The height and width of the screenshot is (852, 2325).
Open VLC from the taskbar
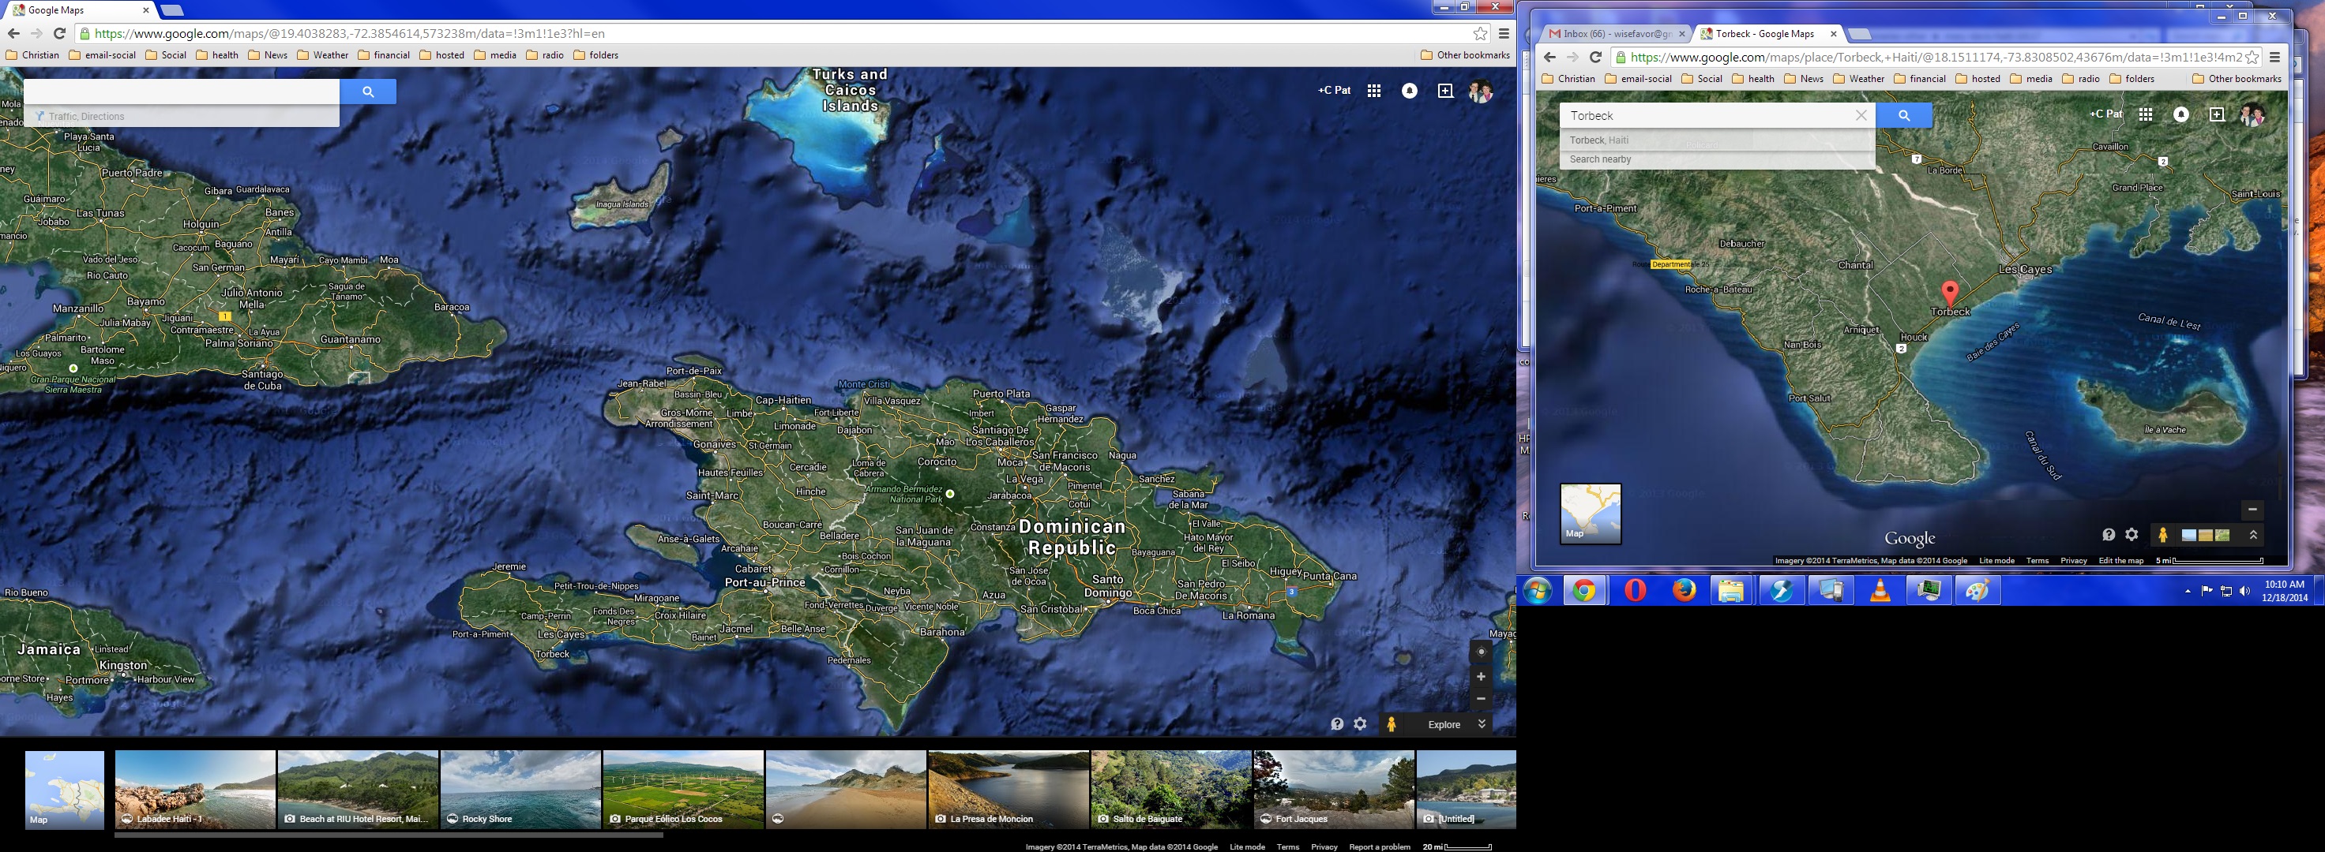pyautogui.click(x=1879, y=592)
